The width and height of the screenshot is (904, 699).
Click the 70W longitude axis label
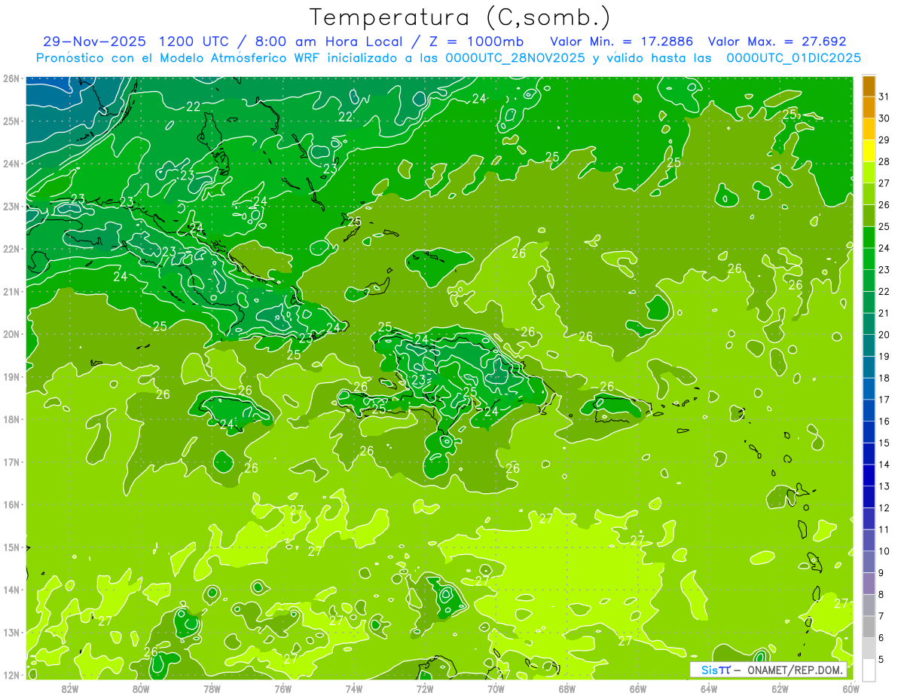click(496, 688)
